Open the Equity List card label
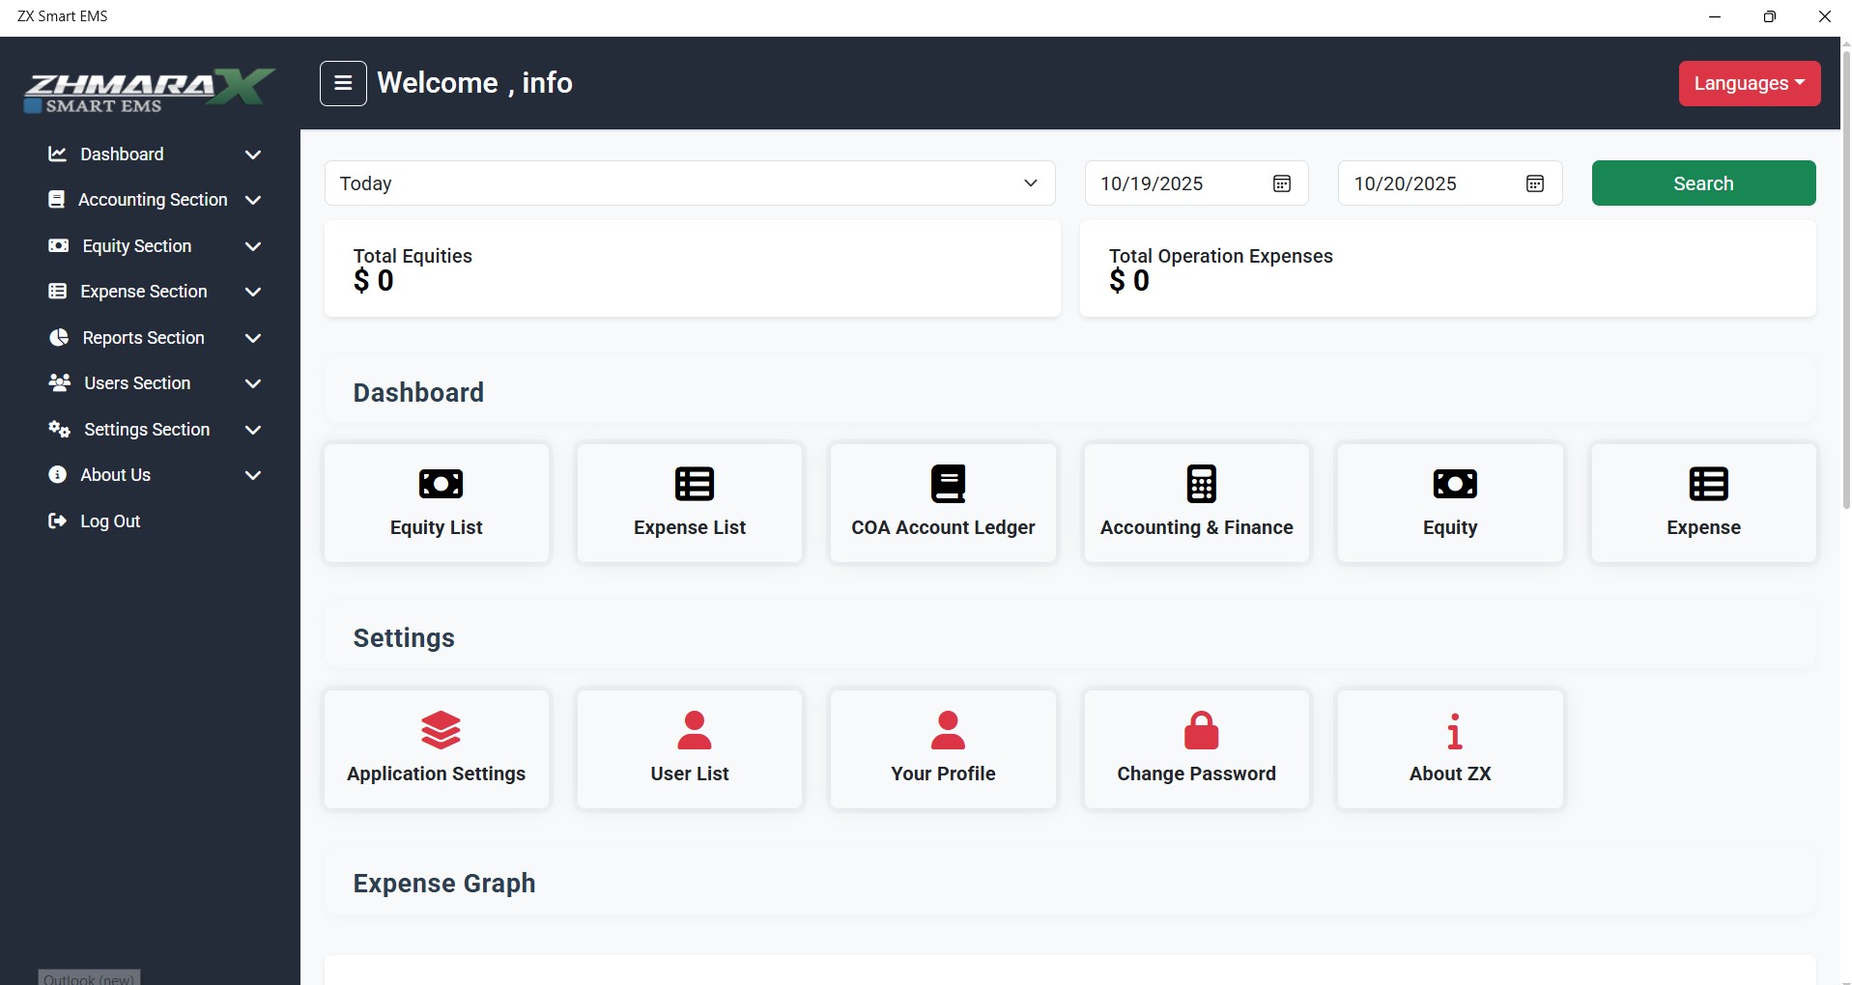 pyautogui.click(x=437, y=527)
